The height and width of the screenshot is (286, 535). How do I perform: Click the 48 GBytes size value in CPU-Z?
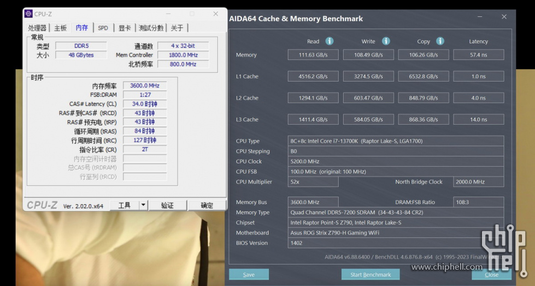(x=81, y=55)
